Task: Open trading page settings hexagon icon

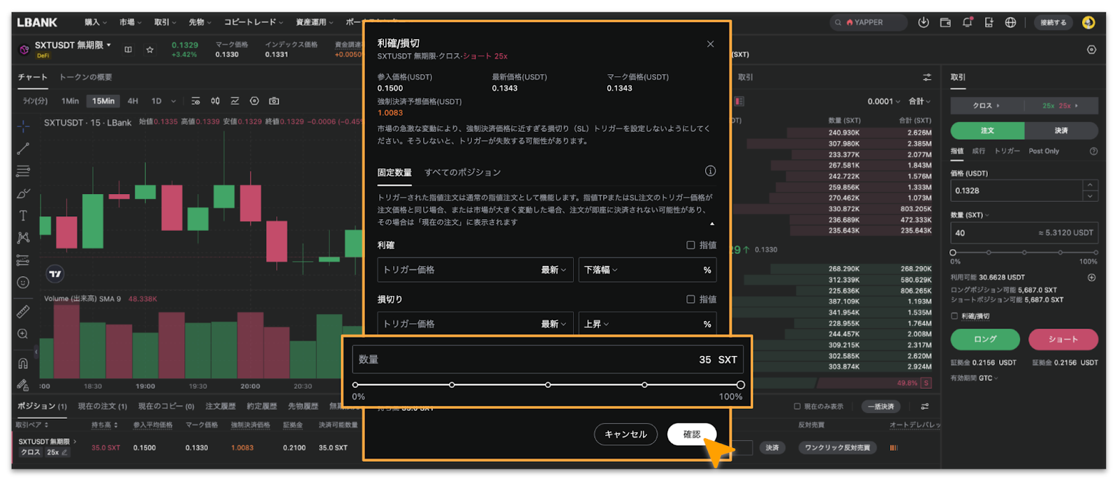Action: click(x=1091, y=50)
